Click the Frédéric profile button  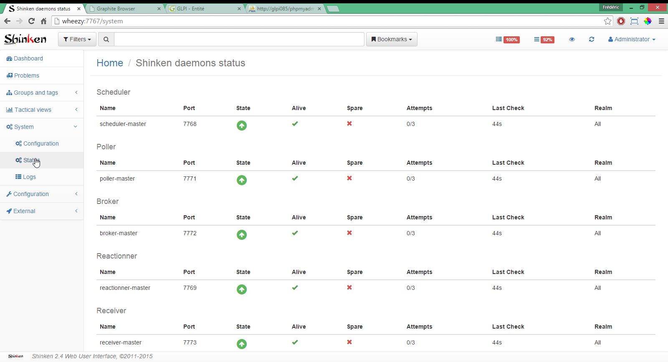point(611,7)
